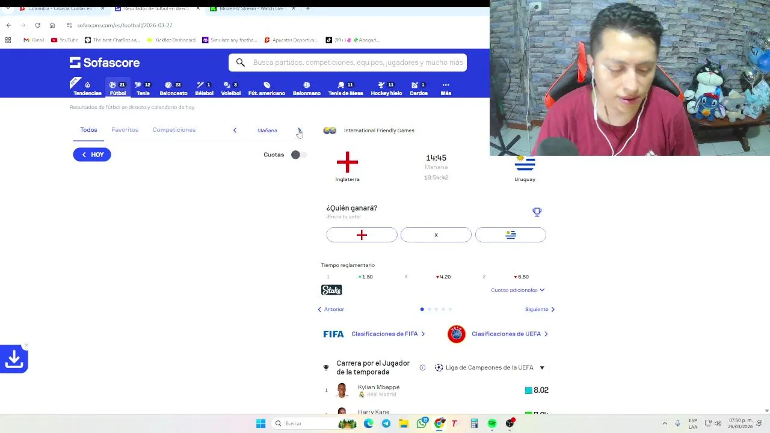Open Balonmano sport section

coord(306,88)
